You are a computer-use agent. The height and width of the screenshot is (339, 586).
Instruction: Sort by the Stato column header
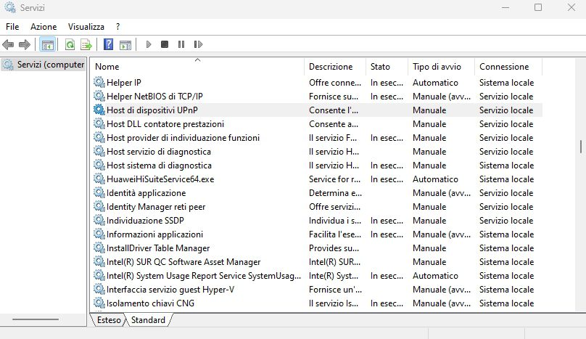coord(387,67)
